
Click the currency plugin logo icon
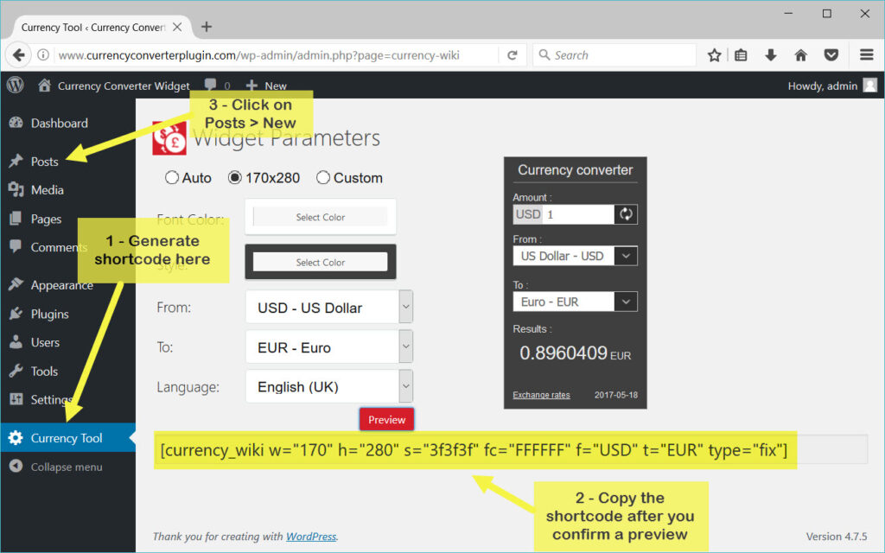169,137
